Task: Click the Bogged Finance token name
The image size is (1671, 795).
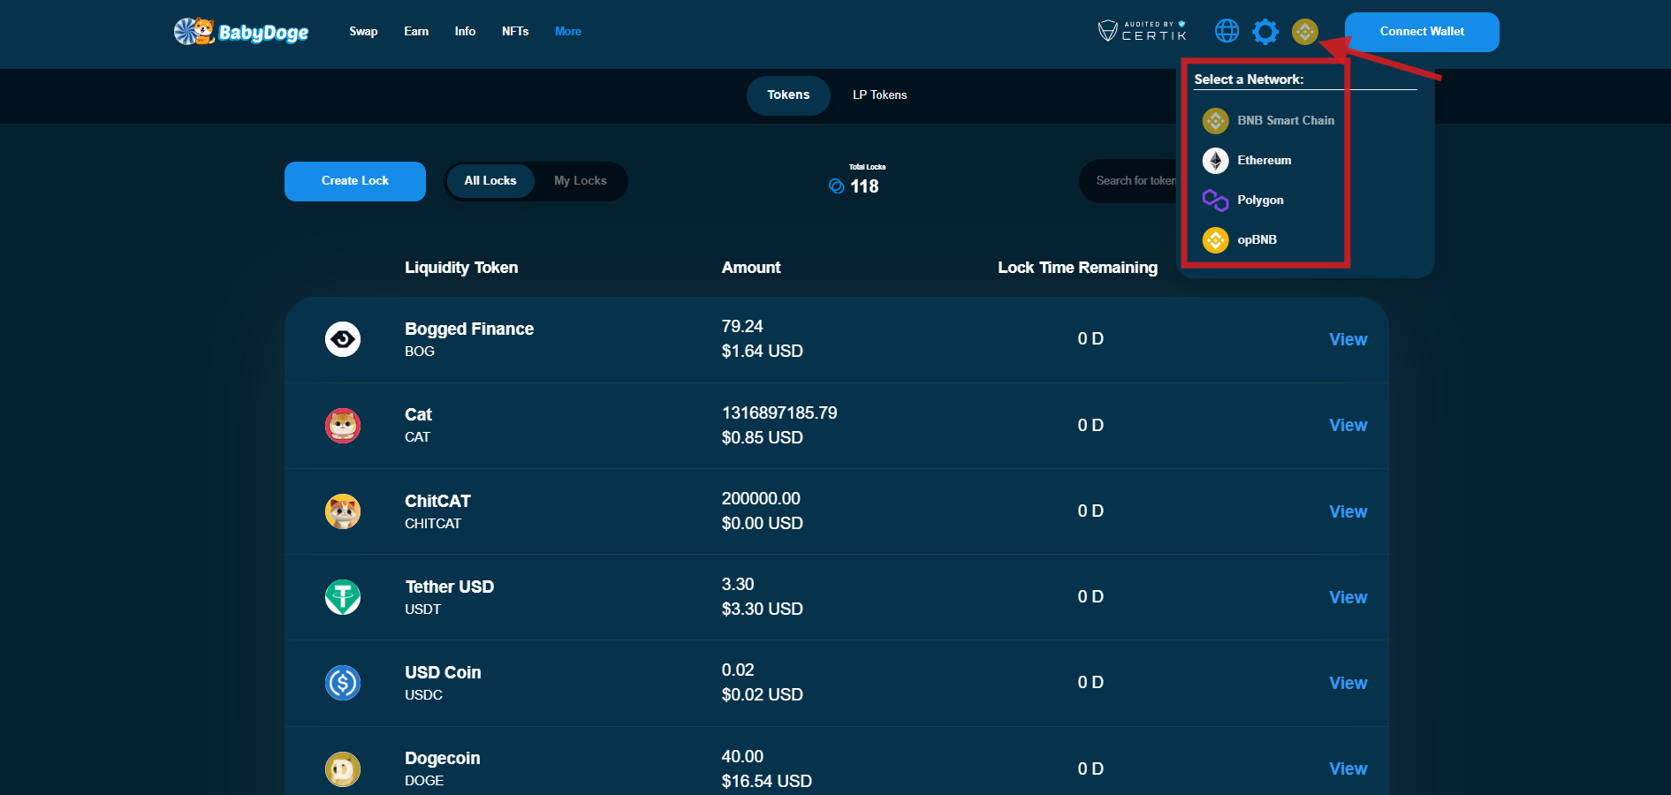Action: pyautogui.click(x=469, y=329)
